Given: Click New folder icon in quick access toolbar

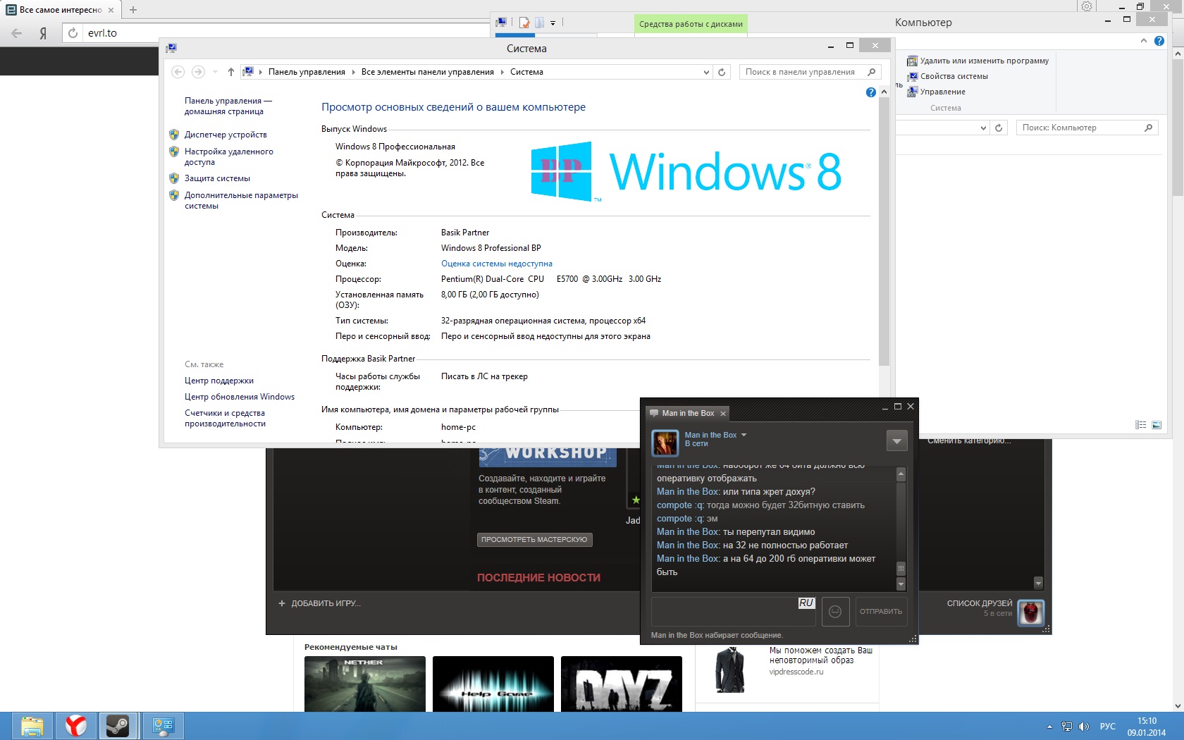Looking at the screenshot, I should coord(539,23).
